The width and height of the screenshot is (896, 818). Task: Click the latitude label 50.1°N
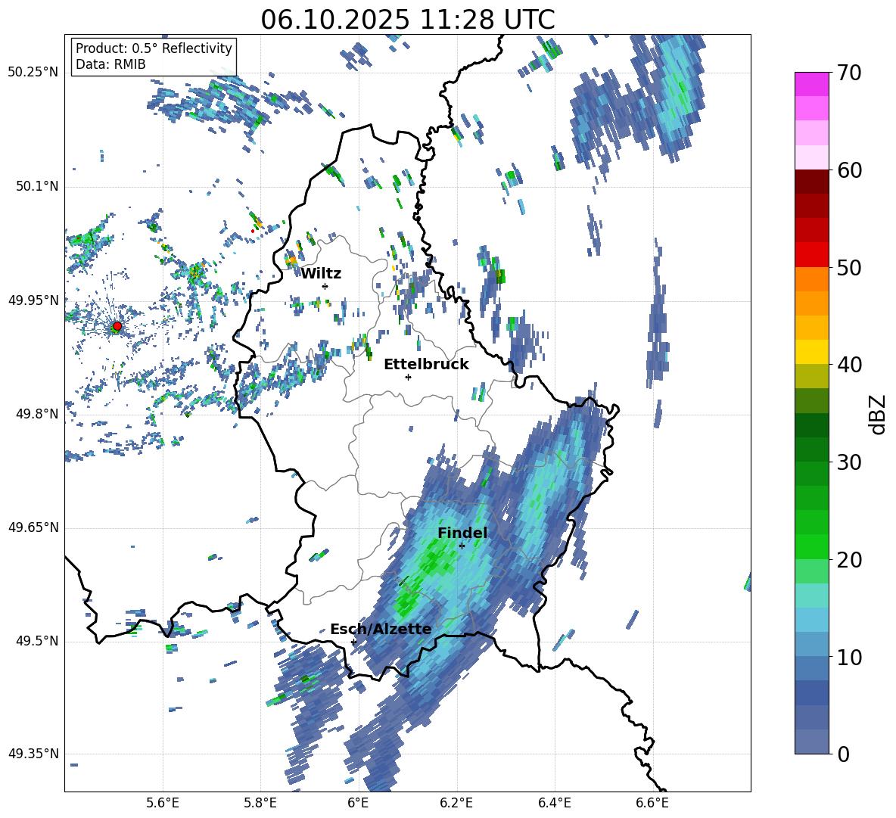tap(37, 187)
